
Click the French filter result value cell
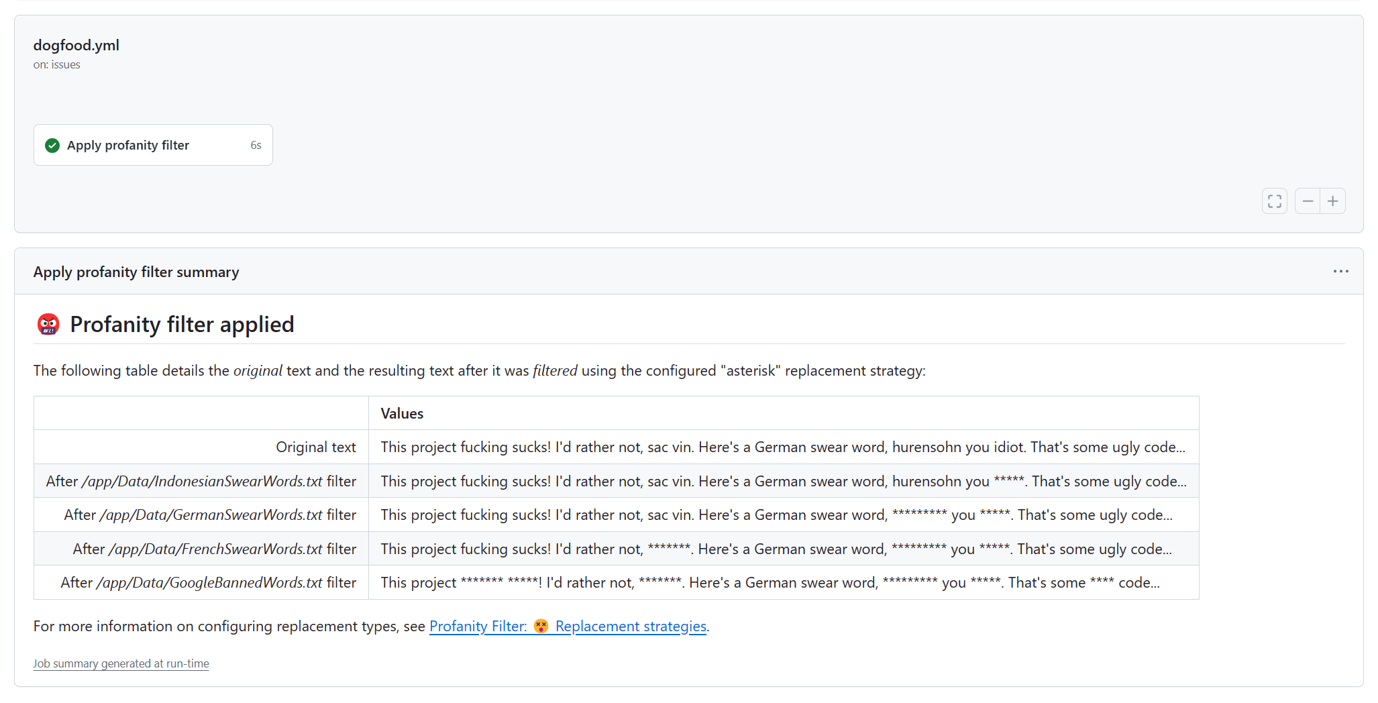(x=784, y=549)
